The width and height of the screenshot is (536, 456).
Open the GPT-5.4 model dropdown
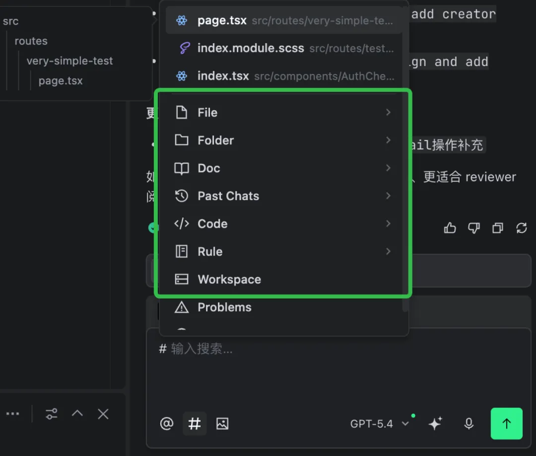(380, 424)
